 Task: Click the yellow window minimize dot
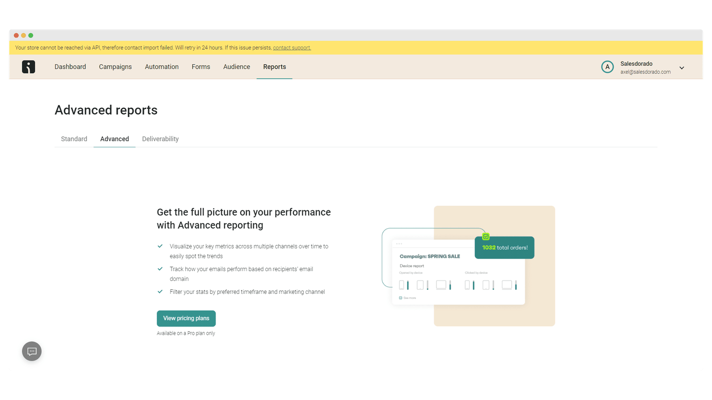click(23, 36)
